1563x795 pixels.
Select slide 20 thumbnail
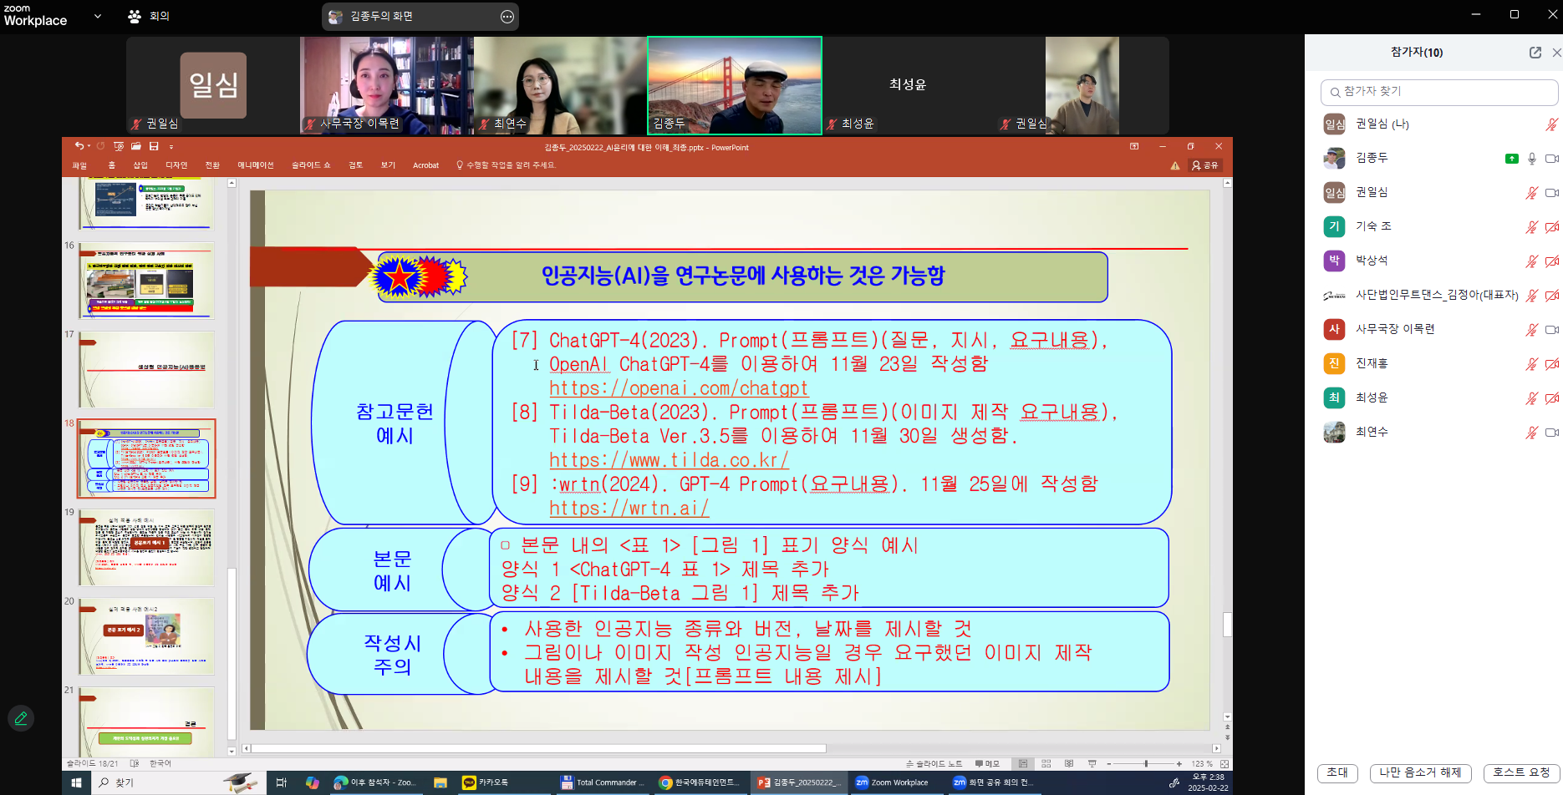(147, 636)
